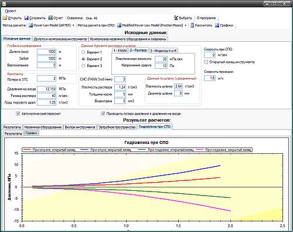Click the Рассчитать calculate icon
293x232 pixels.
tap(192, 25)
